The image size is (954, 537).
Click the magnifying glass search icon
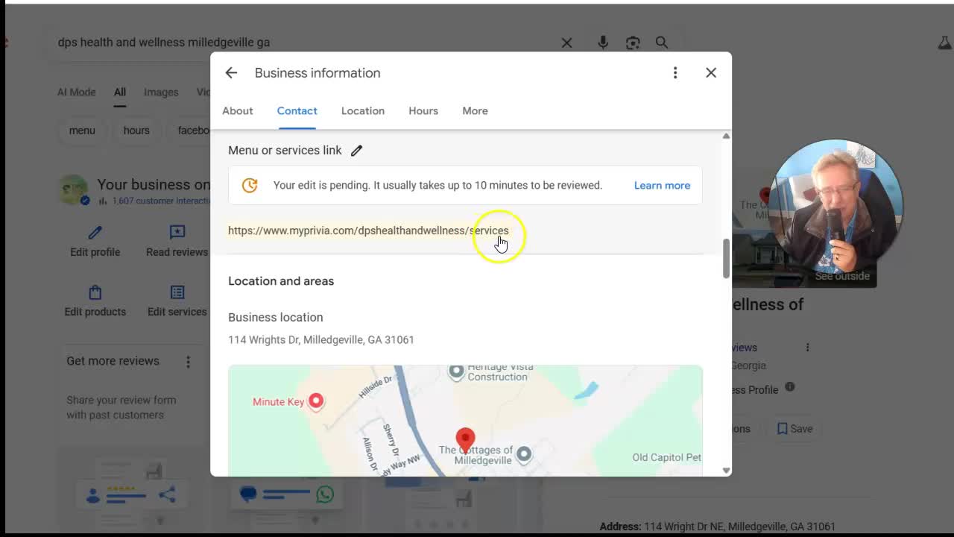662,43
